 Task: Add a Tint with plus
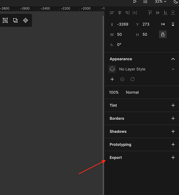(173, 105)
